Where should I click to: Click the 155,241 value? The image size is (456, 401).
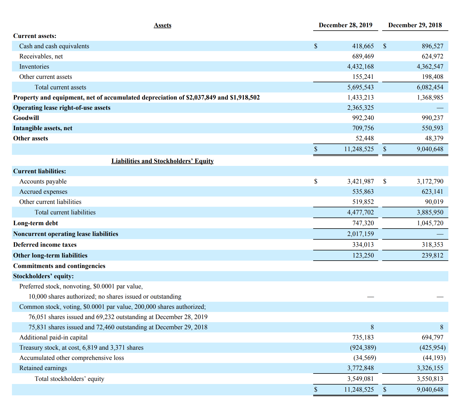pos(363,77)
